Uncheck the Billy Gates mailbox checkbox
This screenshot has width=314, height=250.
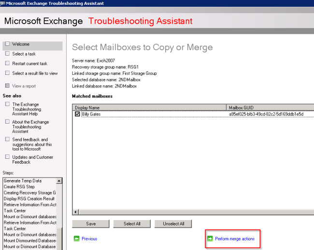[x=77, y=114]
